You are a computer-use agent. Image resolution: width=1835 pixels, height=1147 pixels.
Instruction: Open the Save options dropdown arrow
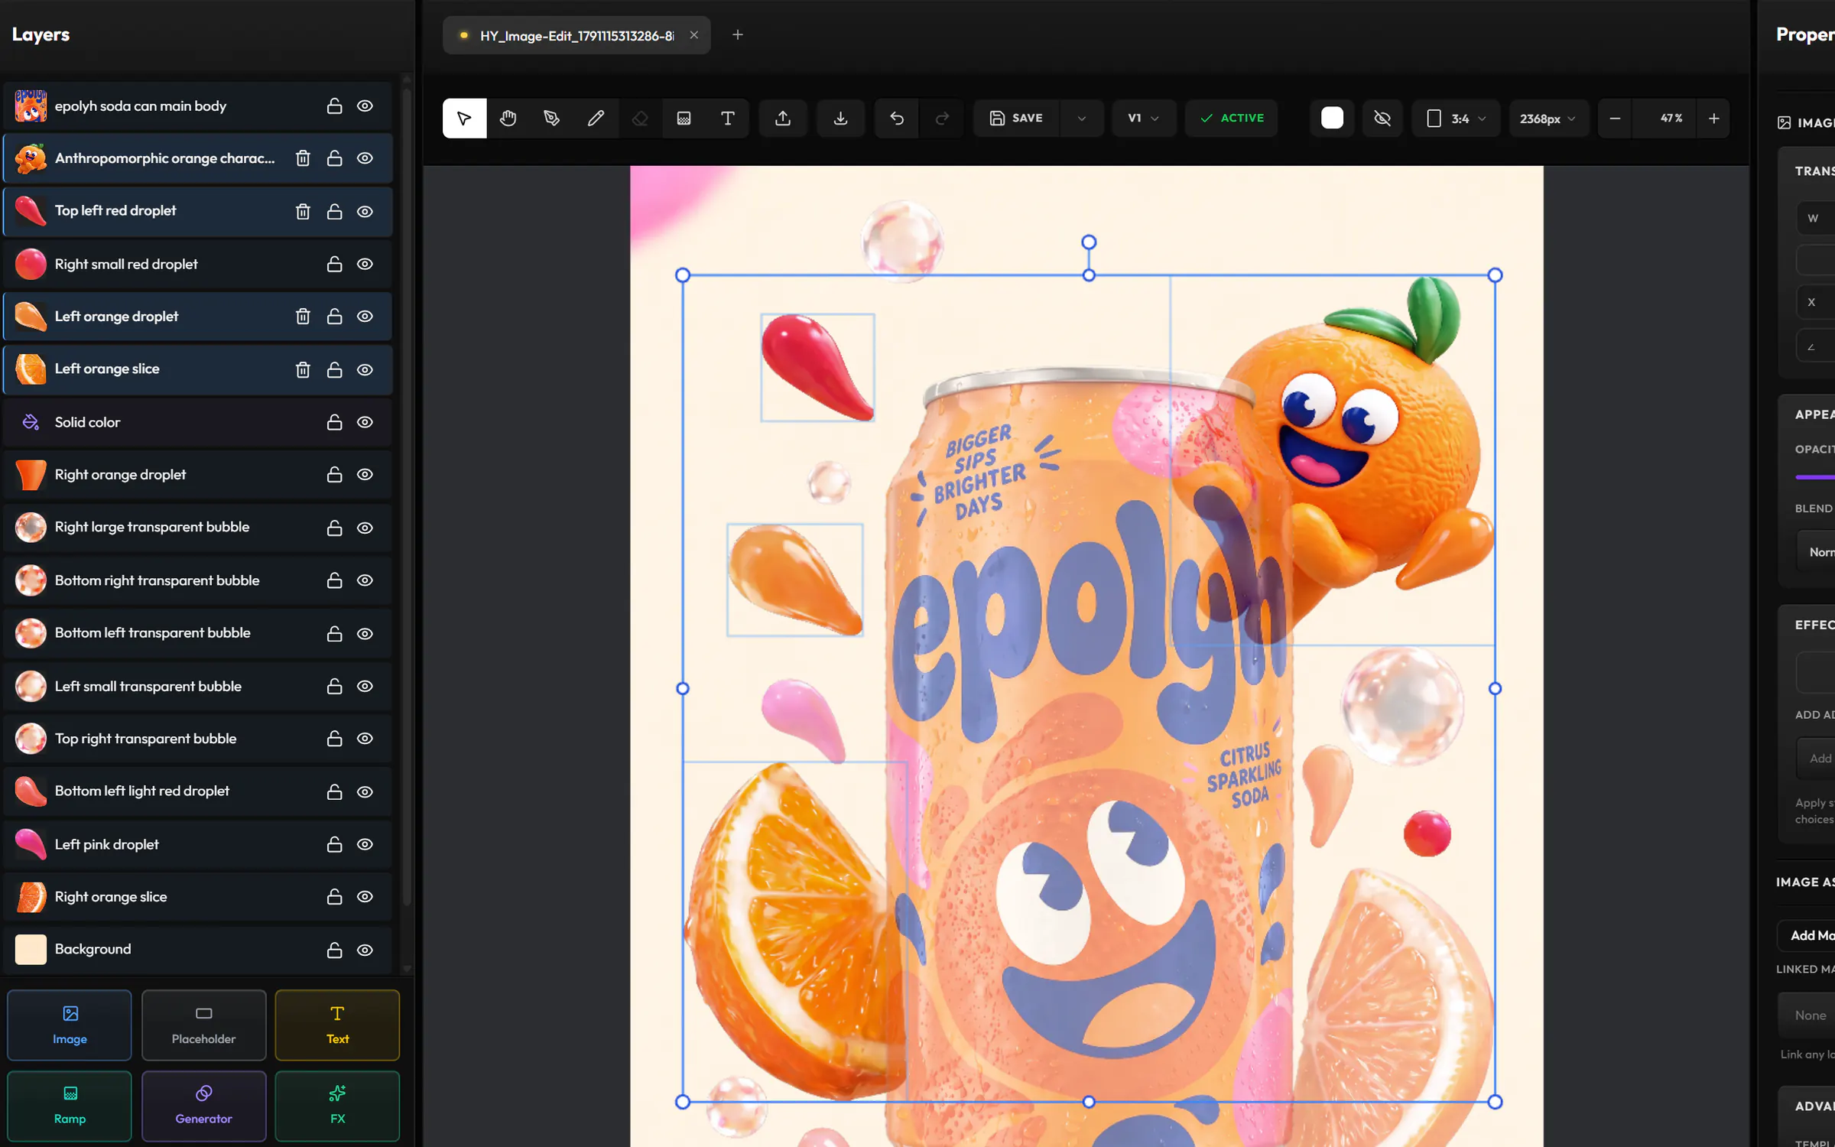1081,119
